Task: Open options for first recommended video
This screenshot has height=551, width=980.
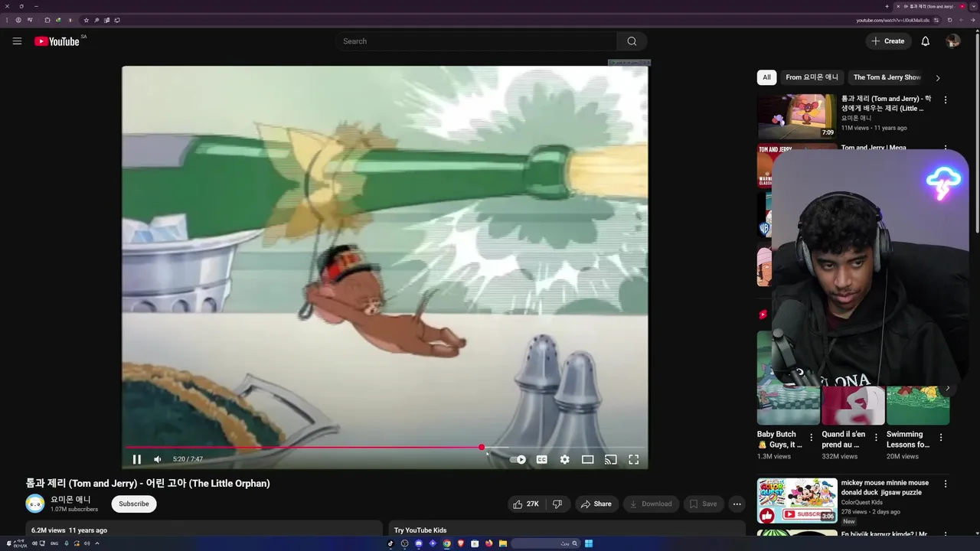Action: click(946, 99)
